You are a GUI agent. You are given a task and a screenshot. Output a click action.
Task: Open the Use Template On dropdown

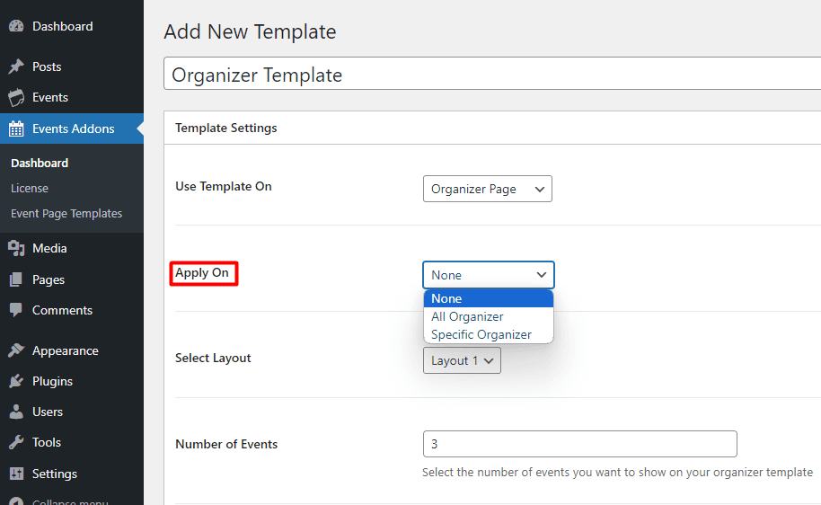[487, 190]
